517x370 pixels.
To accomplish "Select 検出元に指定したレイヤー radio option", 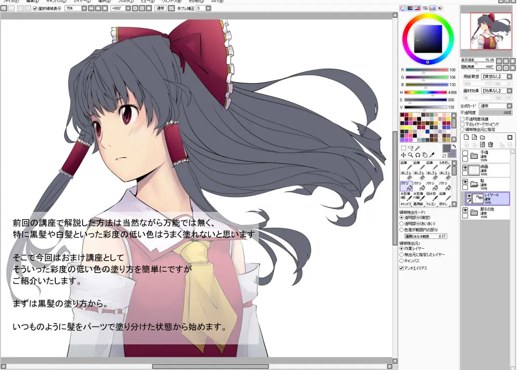I will (x=402, y=254).
